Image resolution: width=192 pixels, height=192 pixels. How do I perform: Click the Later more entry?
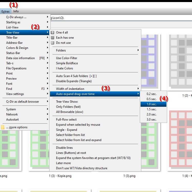95,163
